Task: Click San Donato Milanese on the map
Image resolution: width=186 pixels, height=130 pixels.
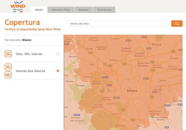Action: (155, 112)
